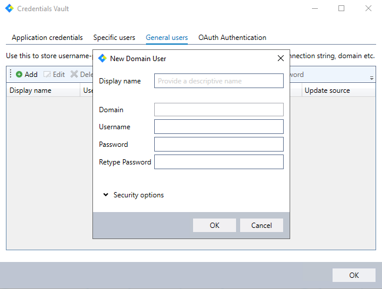Click the Display name input field
382x289 pixels.
pyautogui.click(x=219, y=80)
